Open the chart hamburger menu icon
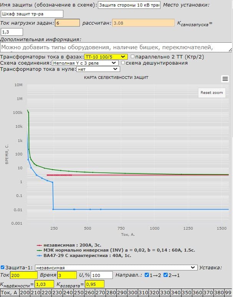Viewport: 233px width, 297px height. 225,78
